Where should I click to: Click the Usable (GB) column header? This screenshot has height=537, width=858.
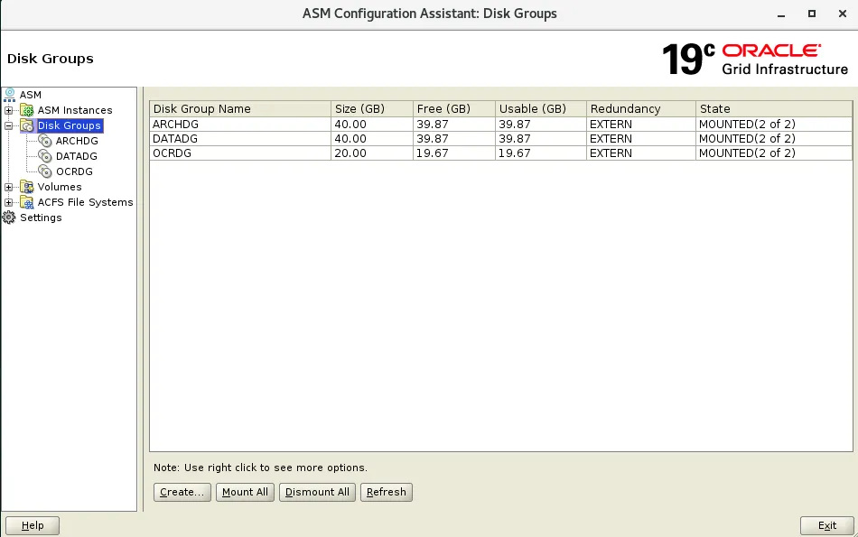(541, 109)
